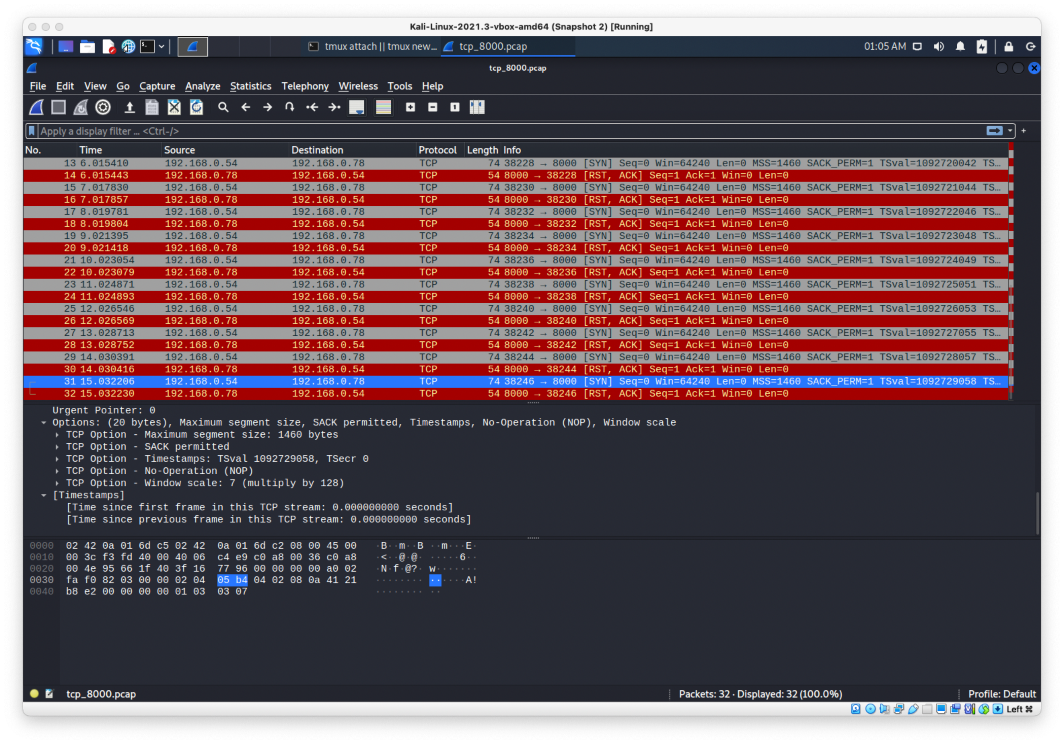The width and height of the screenshot is (1064, 744).
Task: Reload this capture file icon
Action: [x=197, y=107]
